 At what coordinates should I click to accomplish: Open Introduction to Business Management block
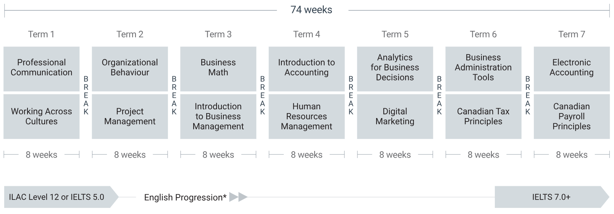[218, 117]
